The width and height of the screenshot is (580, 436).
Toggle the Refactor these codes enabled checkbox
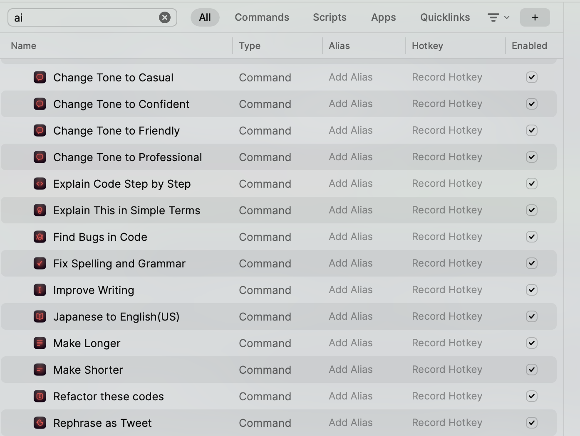(531, 396)
